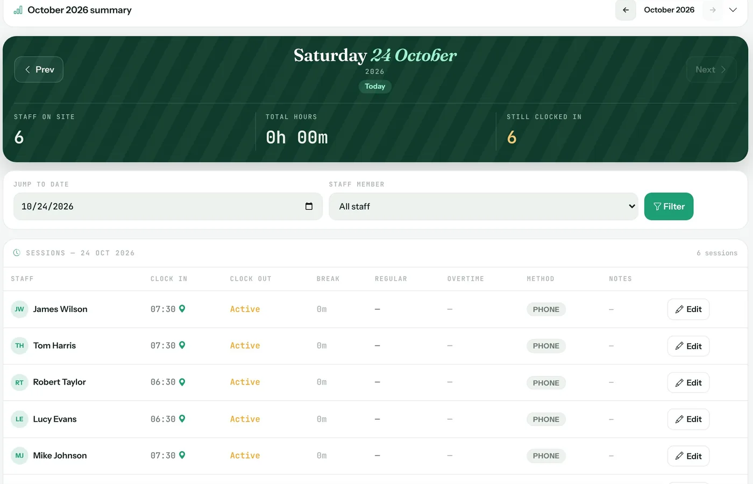
Task: Click the MJ avatar badge
Action: click(x=19, y=455)
